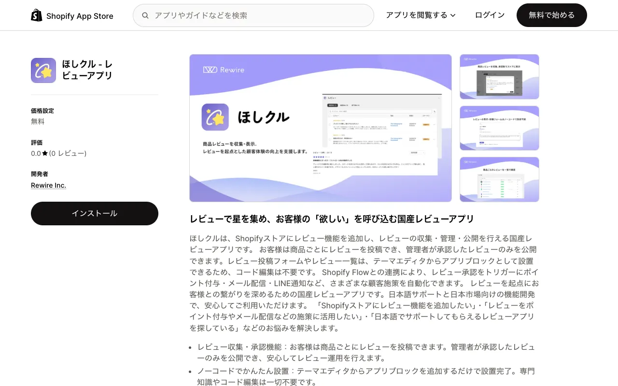
Task: Expand the アプリを閲覧する dropdown
Action: 421,15
